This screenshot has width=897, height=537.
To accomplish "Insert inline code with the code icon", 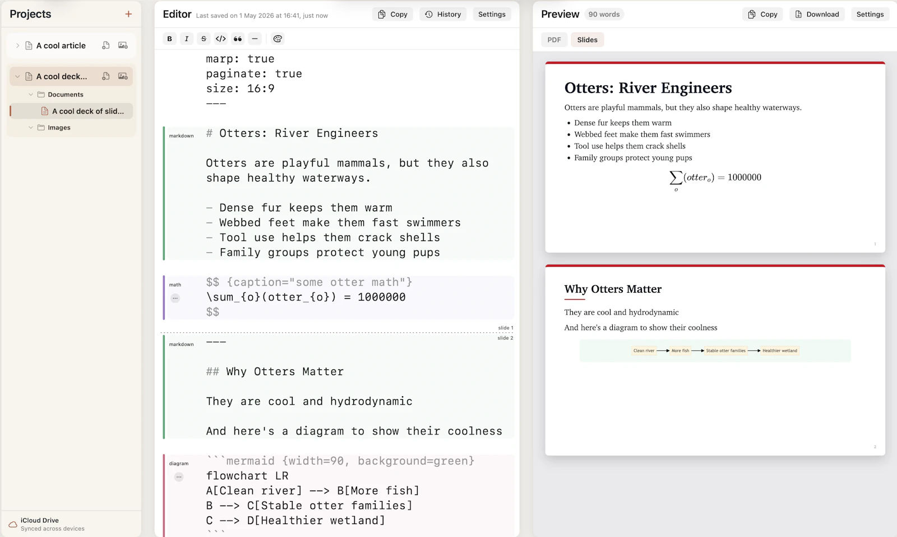I will point(221,39).
